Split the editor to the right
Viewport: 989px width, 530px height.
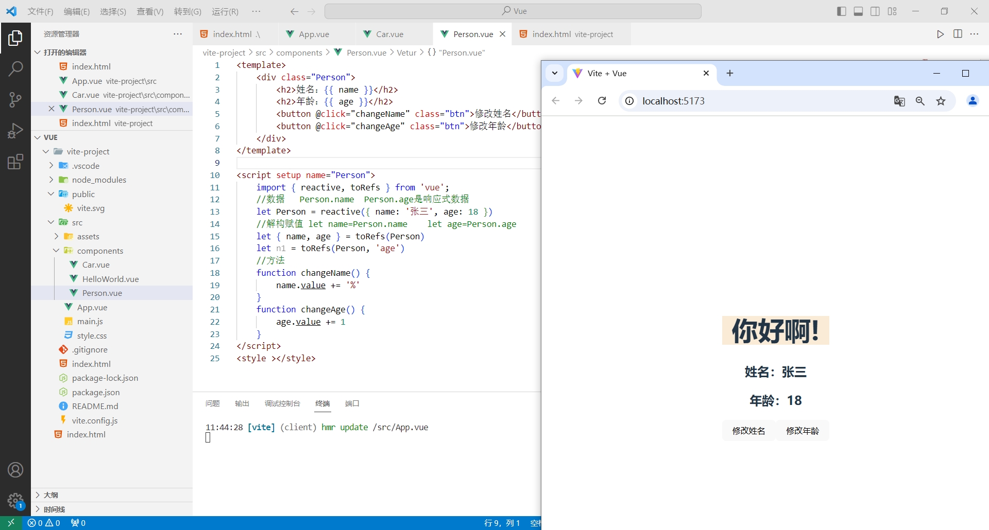pyautogui.click(x=958, y=34)
